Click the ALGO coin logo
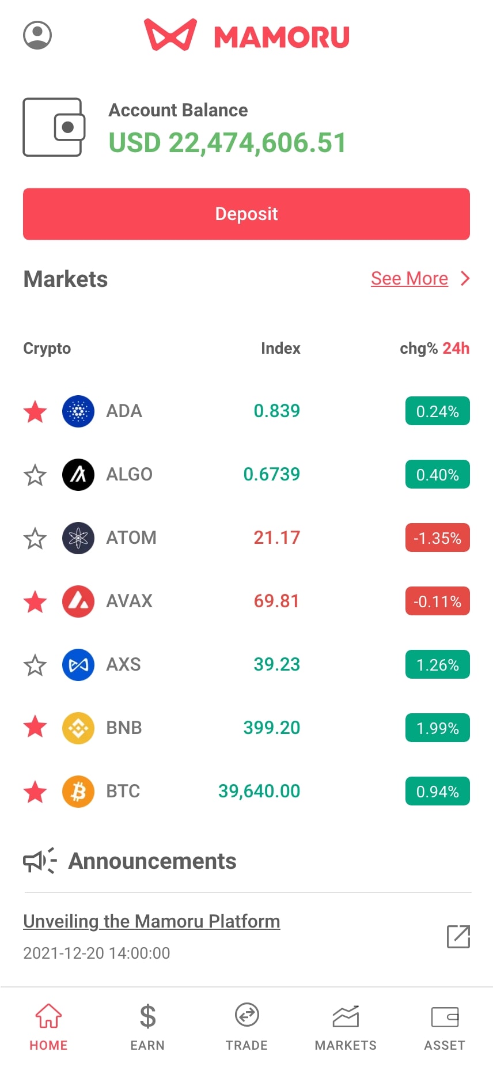The width and height of the screenshot is (493, 1067). tap(78, 475)
